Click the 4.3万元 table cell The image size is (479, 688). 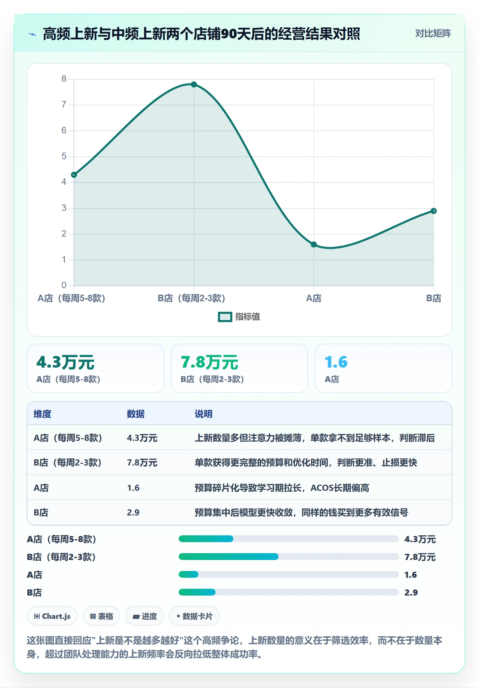(142, 438)
